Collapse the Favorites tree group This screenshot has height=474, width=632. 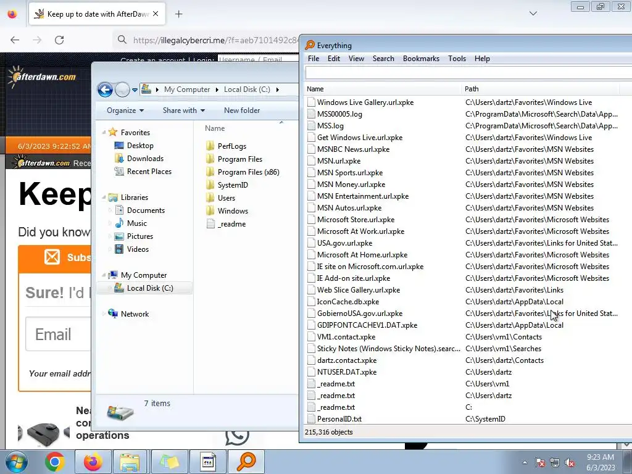tap(104, 133)
